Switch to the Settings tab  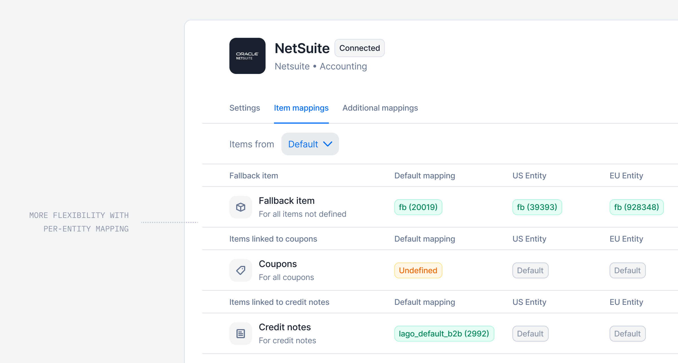[245, 108]
